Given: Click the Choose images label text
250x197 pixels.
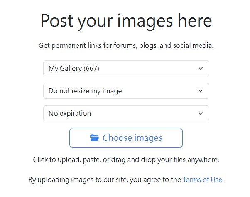Looking at the screenshot, I should pyautogui.click(x=132, y=138).
